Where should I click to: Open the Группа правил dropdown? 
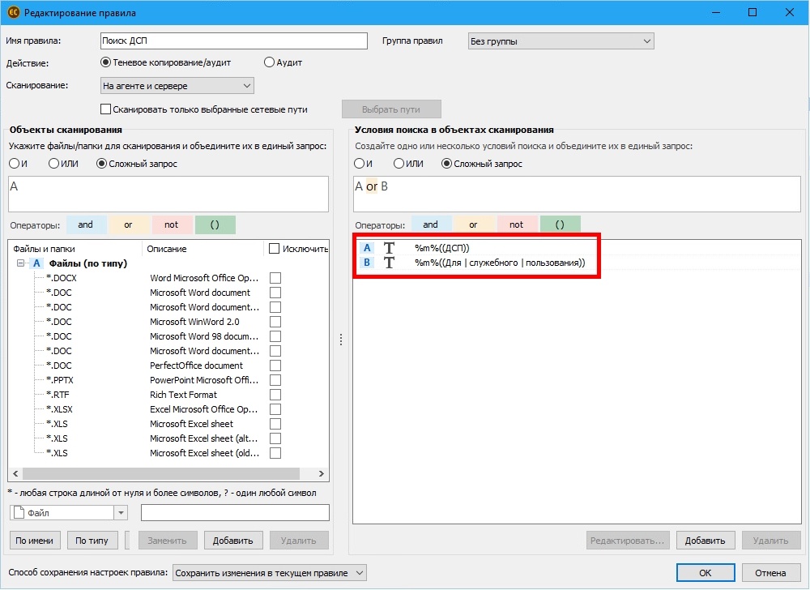point(561,41)
